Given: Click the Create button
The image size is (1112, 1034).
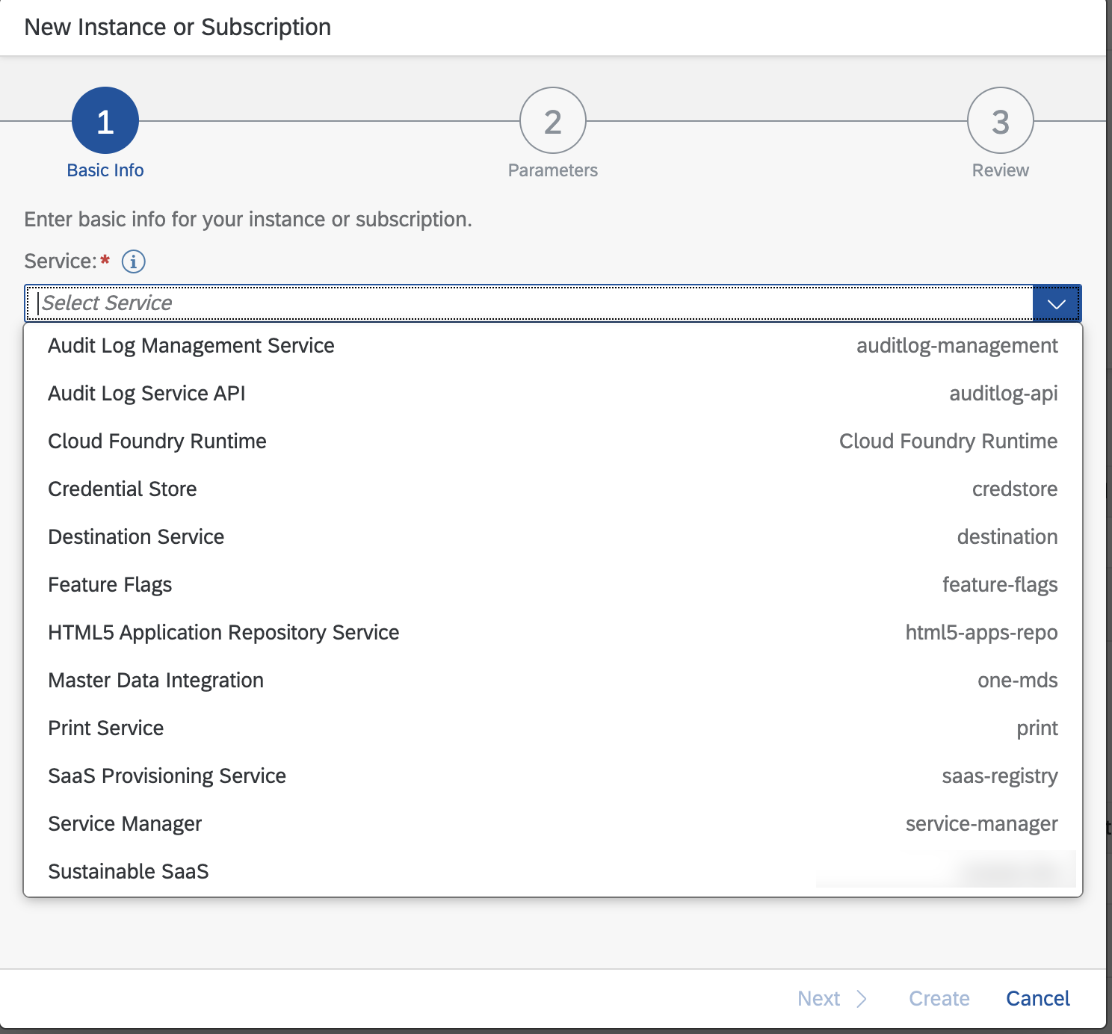Looking at the screenshot, I should point(939,999).
